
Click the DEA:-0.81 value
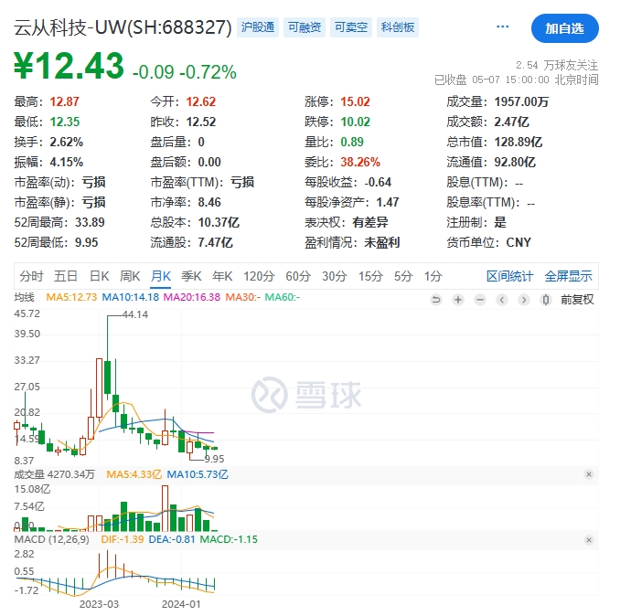pyautogui.click(x=172, y=539)
